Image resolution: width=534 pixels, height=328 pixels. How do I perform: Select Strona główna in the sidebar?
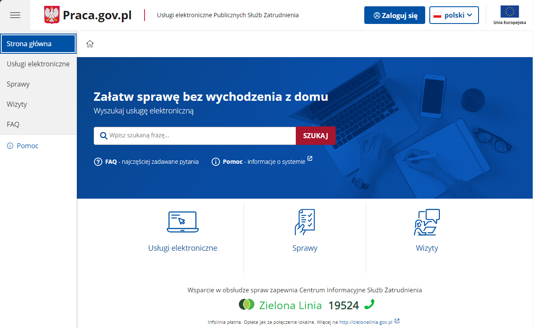[x=38, y=44]
